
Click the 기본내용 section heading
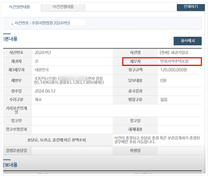(10, 39)
